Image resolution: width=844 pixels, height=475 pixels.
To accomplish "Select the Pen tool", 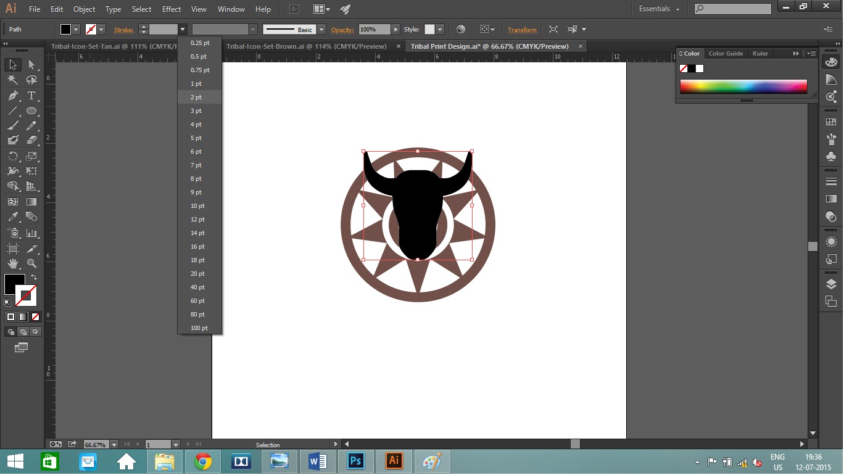I will click(x=12, y=96).
